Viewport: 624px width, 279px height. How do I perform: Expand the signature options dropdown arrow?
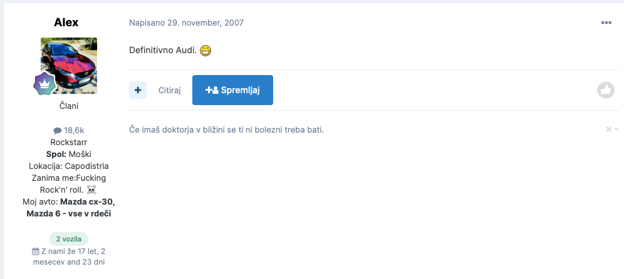(616, 129)
